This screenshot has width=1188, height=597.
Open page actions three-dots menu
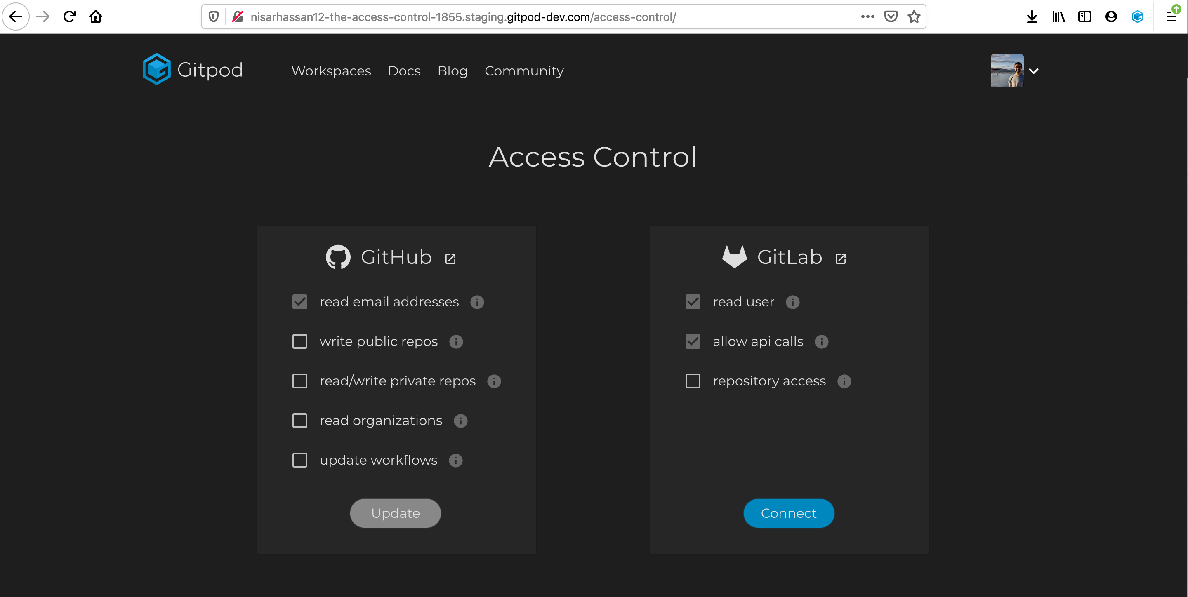[x=867, y=16]
